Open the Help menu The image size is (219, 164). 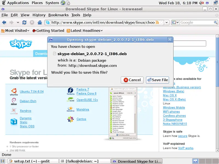(87, 15)
